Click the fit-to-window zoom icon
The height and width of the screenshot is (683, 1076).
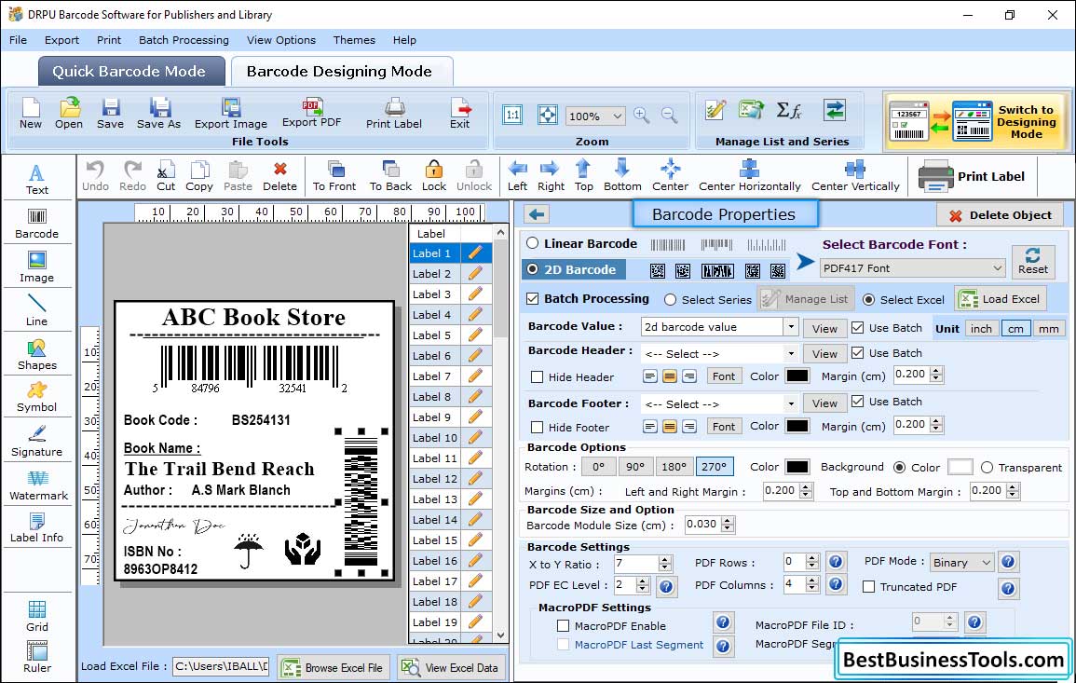(x=547, y=115)
